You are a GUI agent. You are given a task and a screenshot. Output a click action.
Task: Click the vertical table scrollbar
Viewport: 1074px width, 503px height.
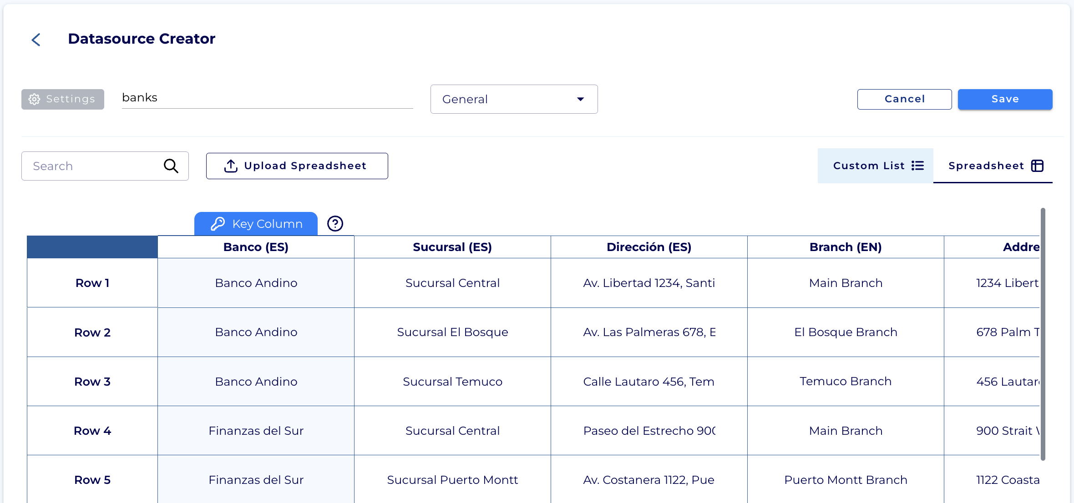[x=1043, y=334]
